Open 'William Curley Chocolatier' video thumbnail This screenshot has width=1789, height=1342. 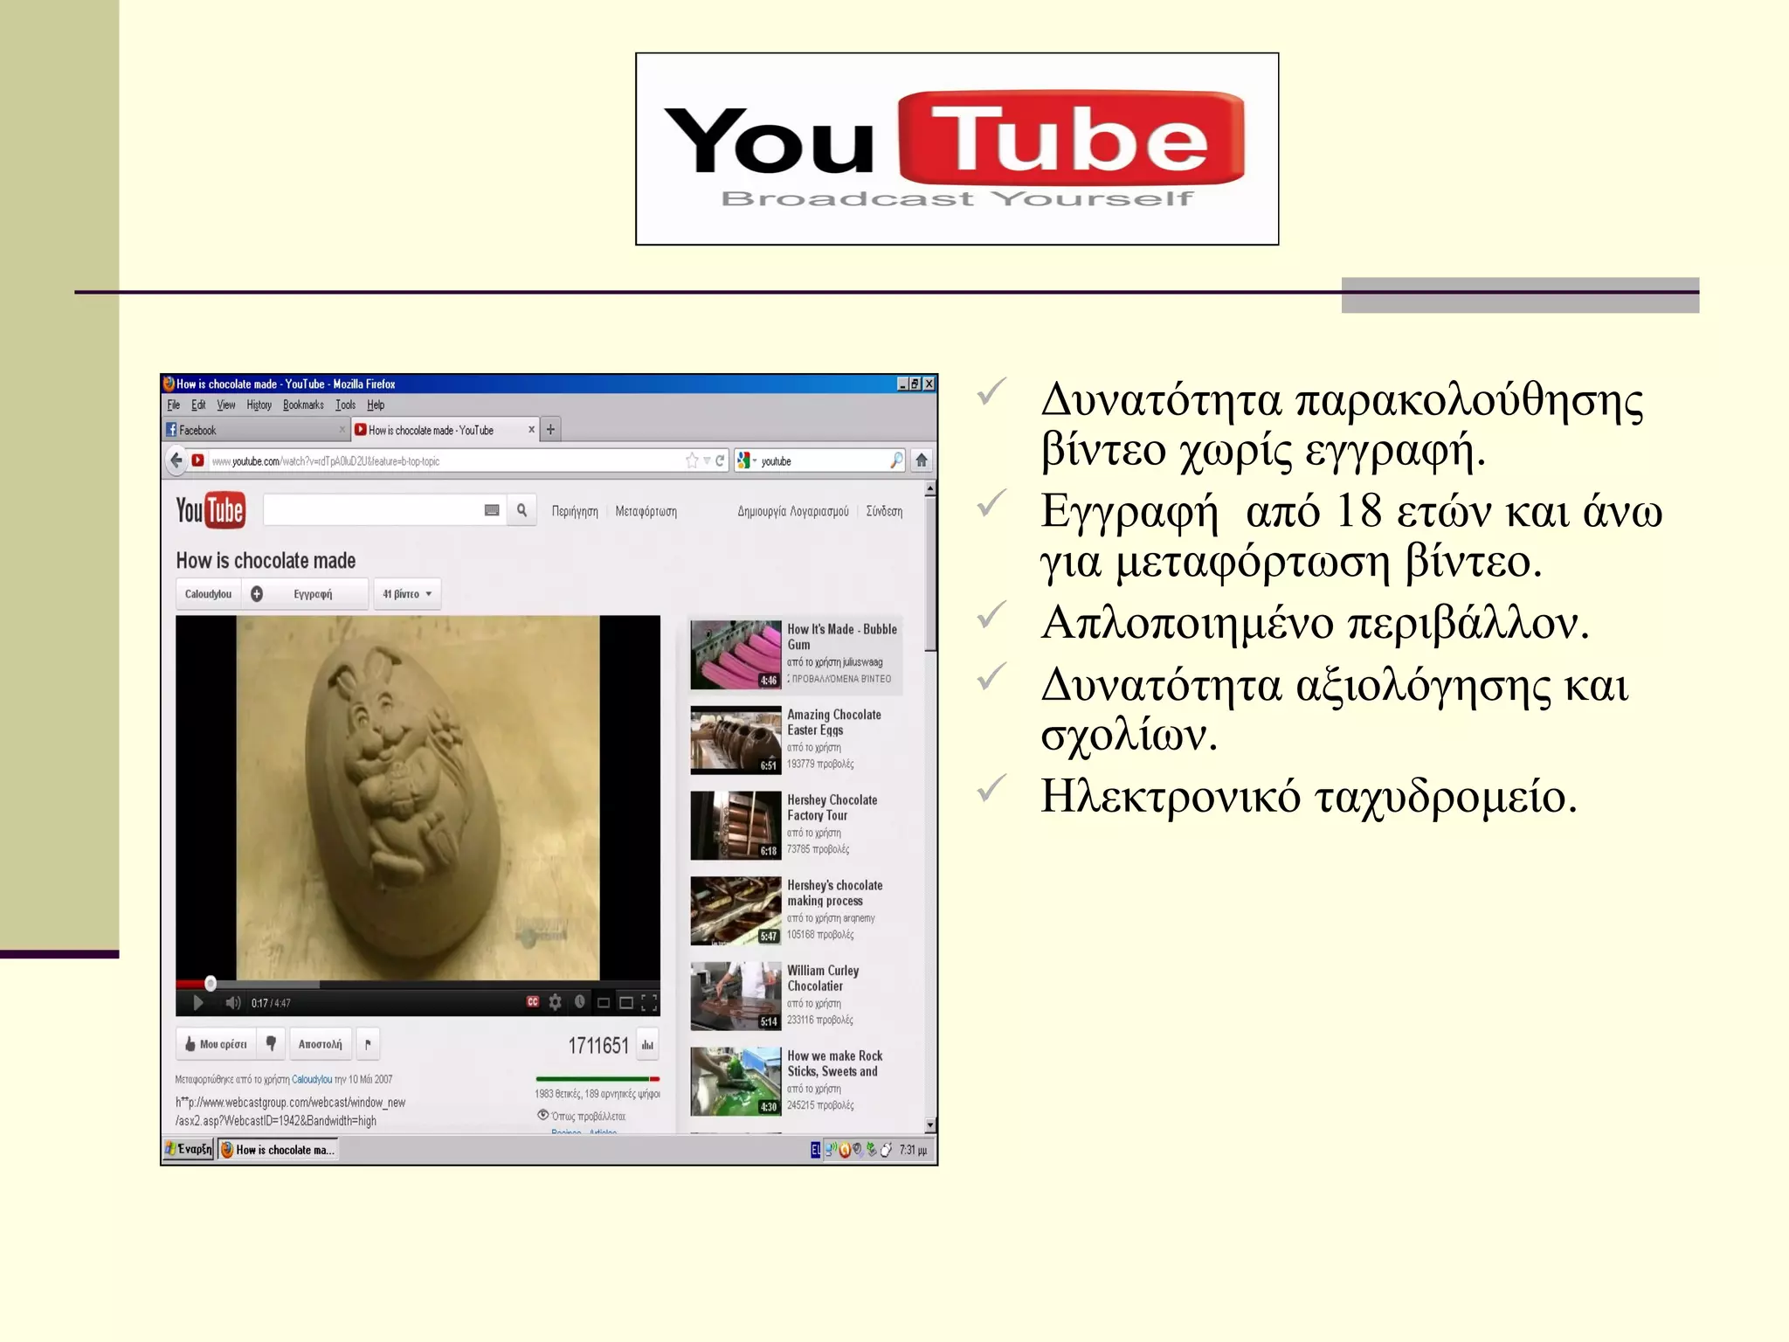(x=736, y=997)
